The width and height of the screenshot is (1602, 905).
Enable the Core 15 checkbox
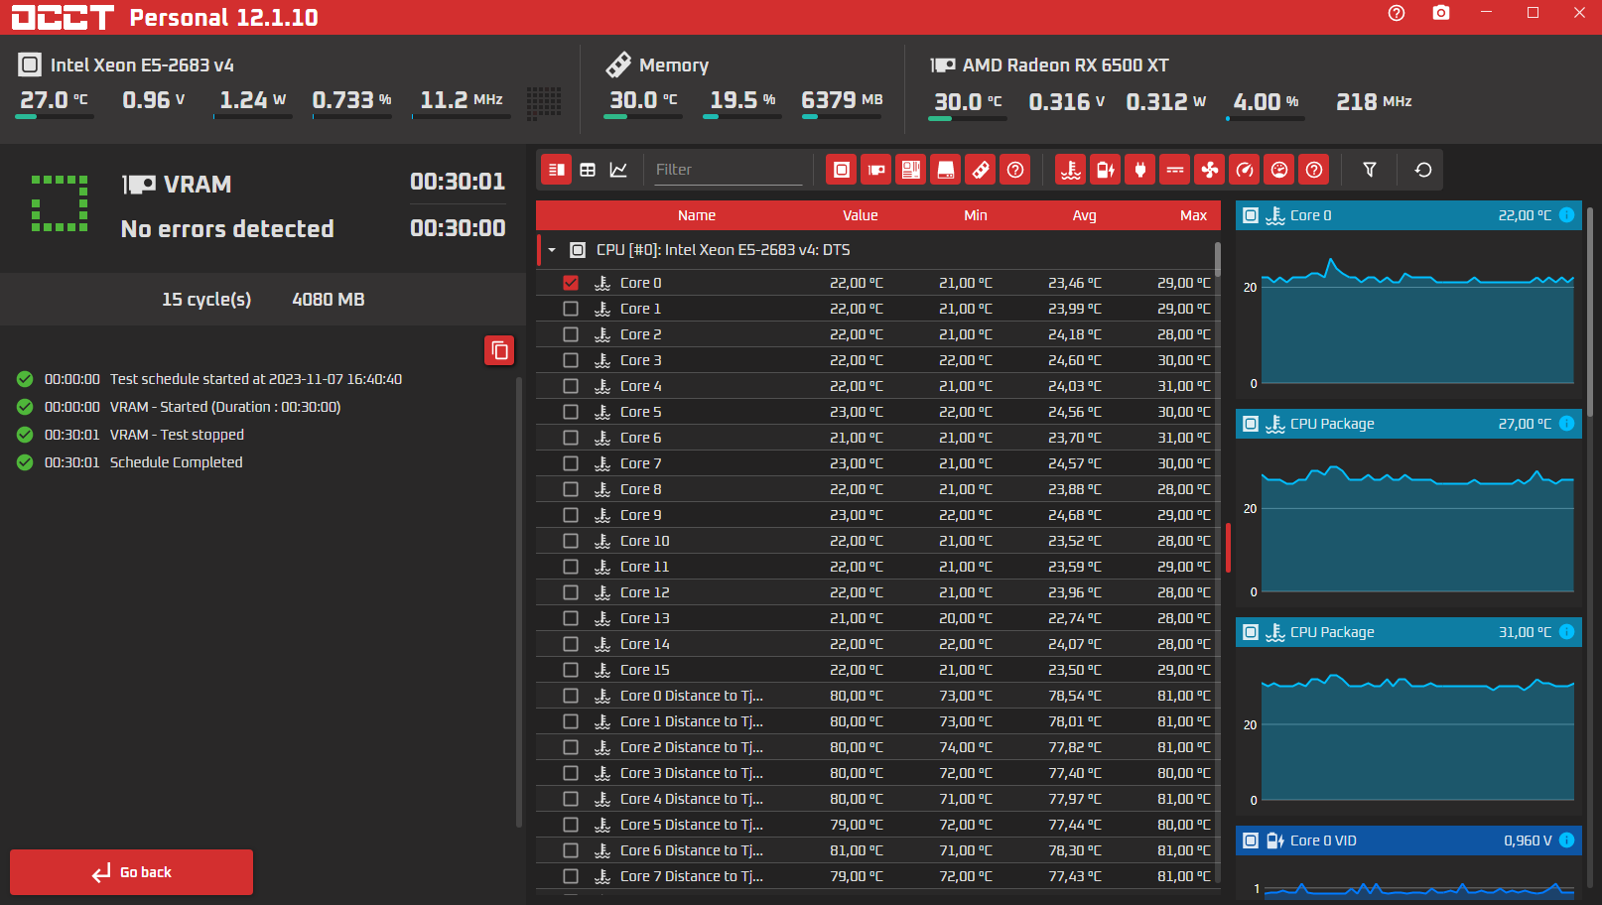coord(571,670)
